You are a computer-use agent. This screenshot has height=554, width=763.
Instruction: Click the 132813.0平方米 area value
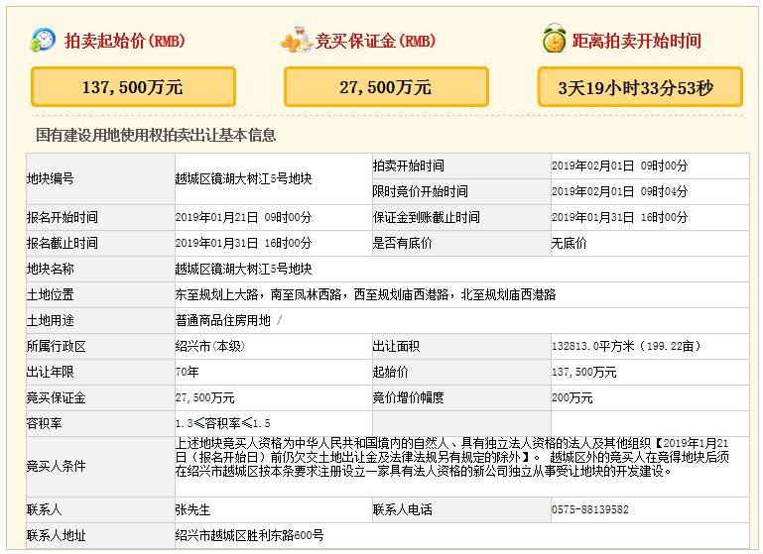[x=626, y=346]
